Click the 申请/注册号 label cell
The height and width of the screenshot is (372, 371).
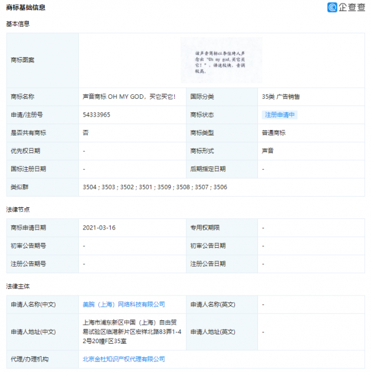pyautogui.click(x=43, y=115)
